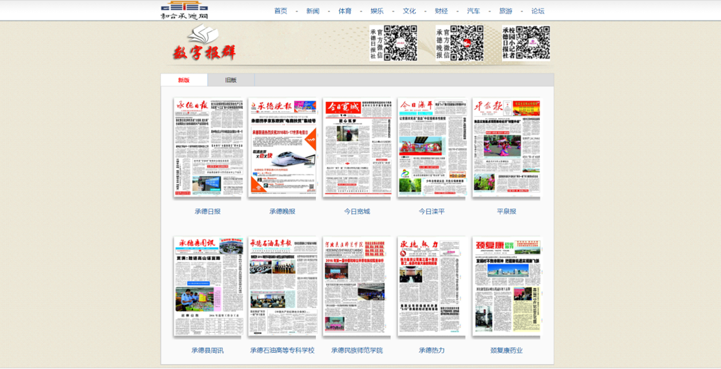Select the 新版 tab

click(x=183, y=80)
